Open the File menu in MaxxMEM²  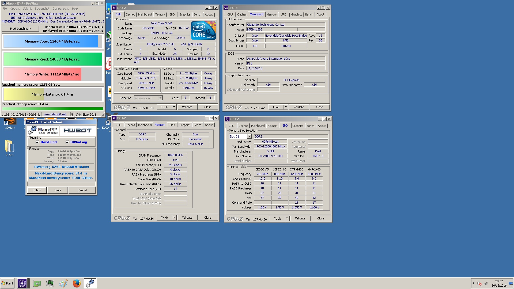pyautogui.click(x=5, y=9)
